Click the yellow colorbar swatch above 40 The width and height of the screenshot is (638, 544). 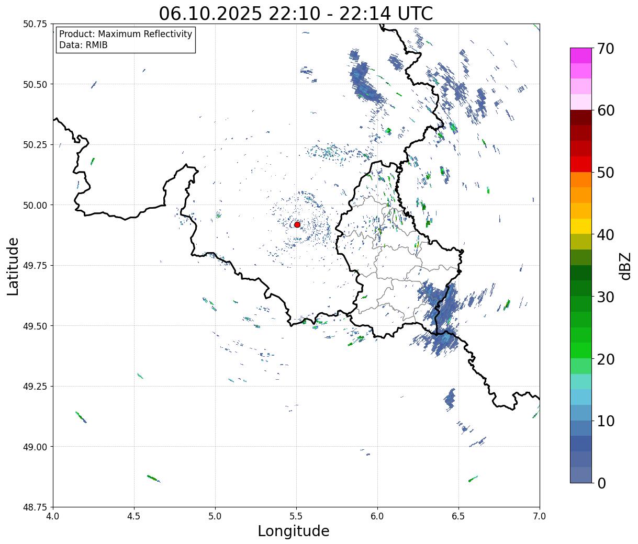pyautogui.click(x=581, y=226)
